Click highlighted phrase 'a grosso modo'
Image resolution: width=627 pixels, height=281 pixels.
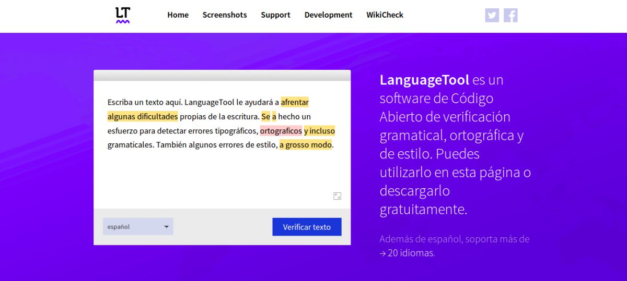(306, 144)
